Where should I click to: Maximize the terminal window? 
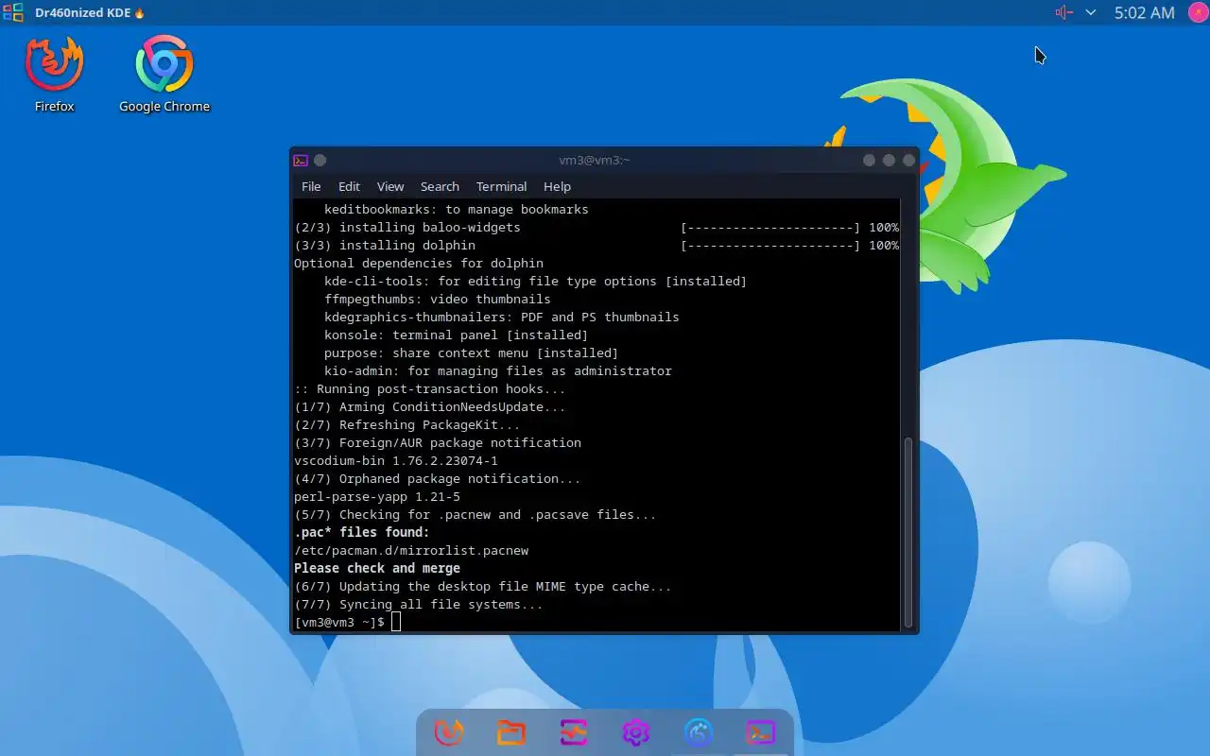tap(889, 160)
